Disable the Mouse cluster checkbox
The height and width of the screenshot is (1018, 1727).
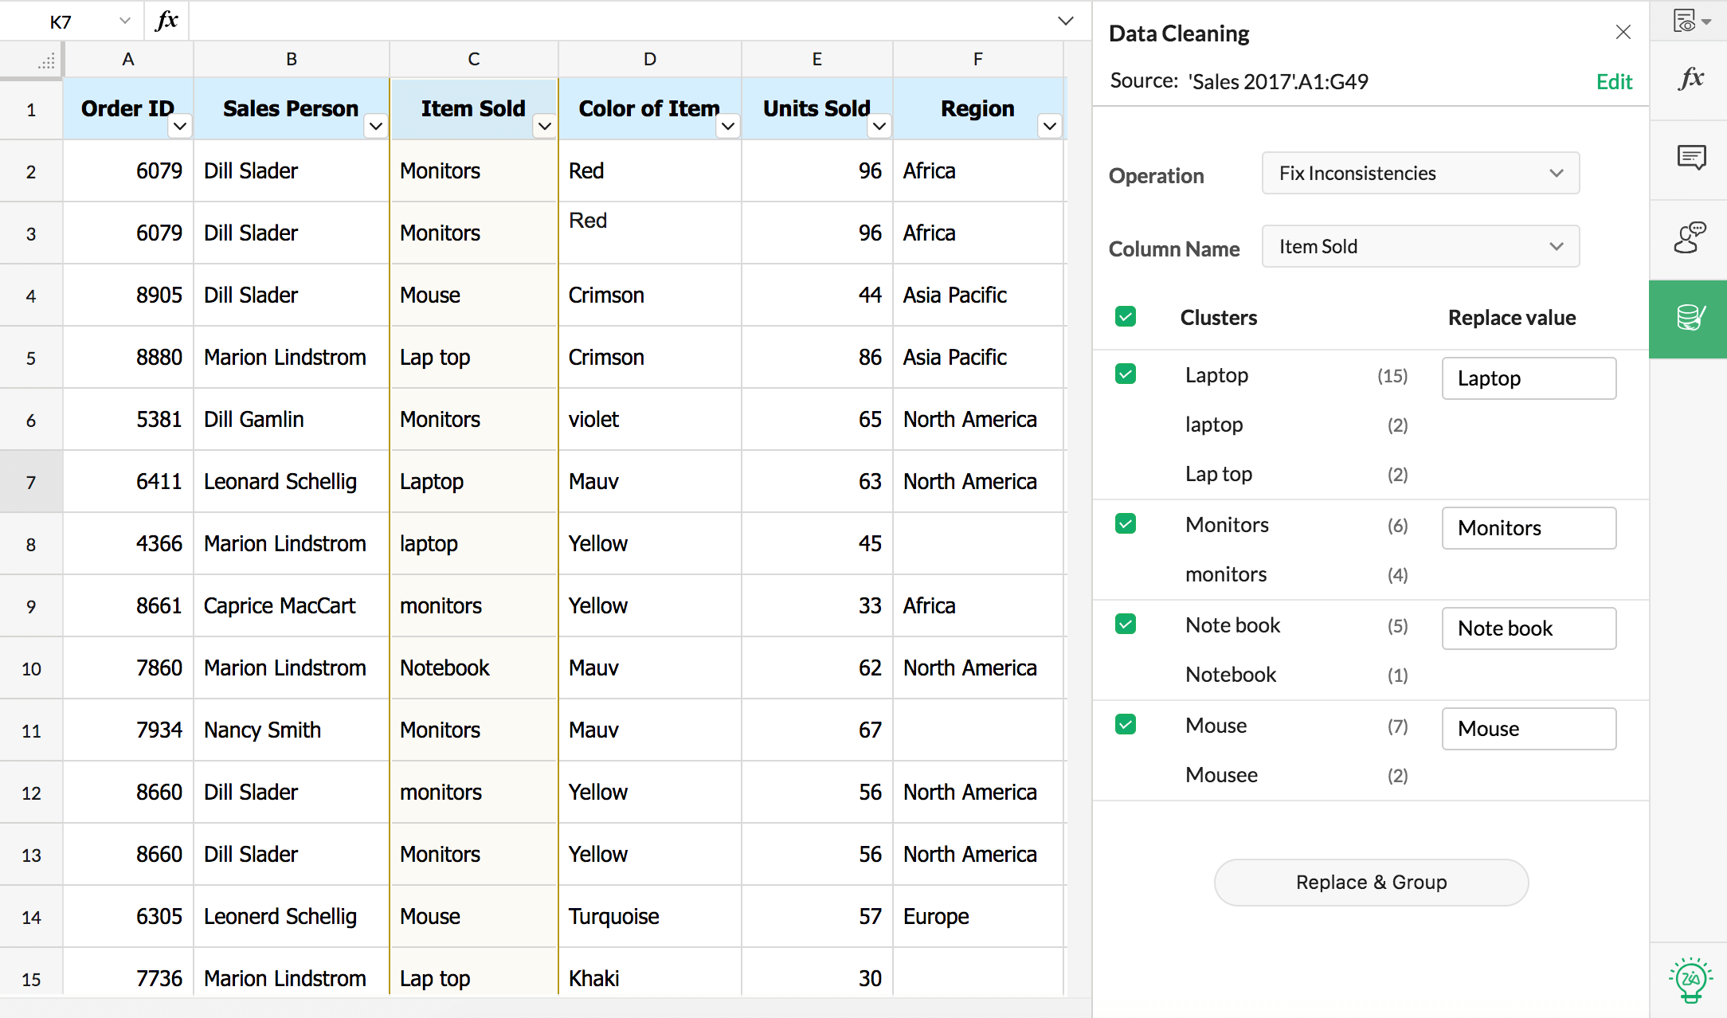point(1125,727)
